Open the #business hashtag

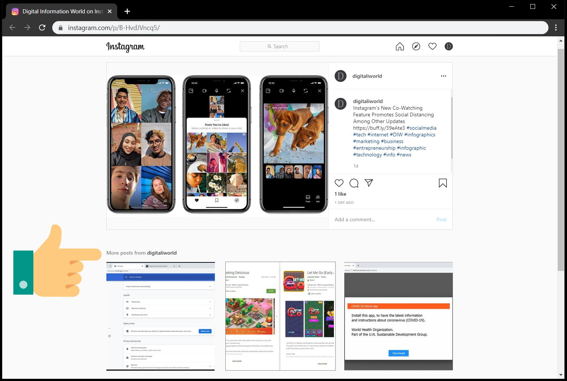coord(392,141)
